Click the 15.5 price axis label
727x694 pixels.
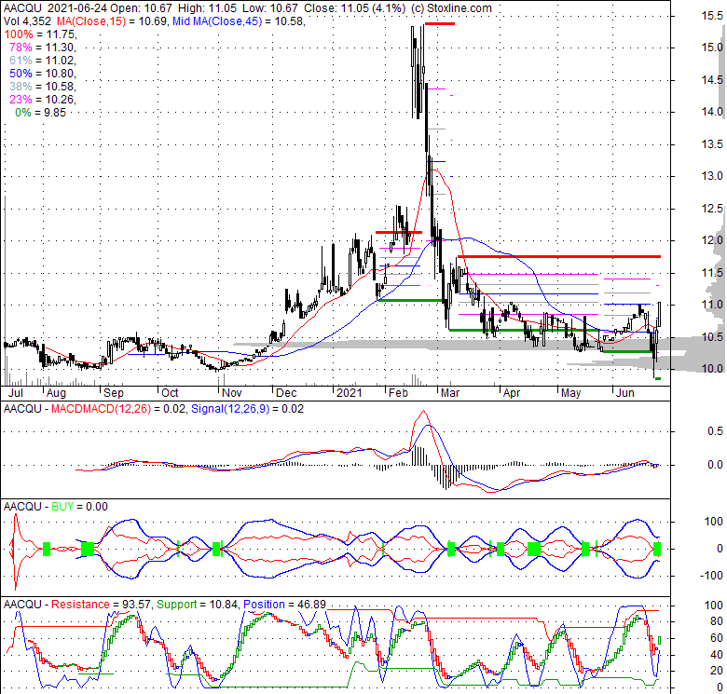(x=712, y=16)
